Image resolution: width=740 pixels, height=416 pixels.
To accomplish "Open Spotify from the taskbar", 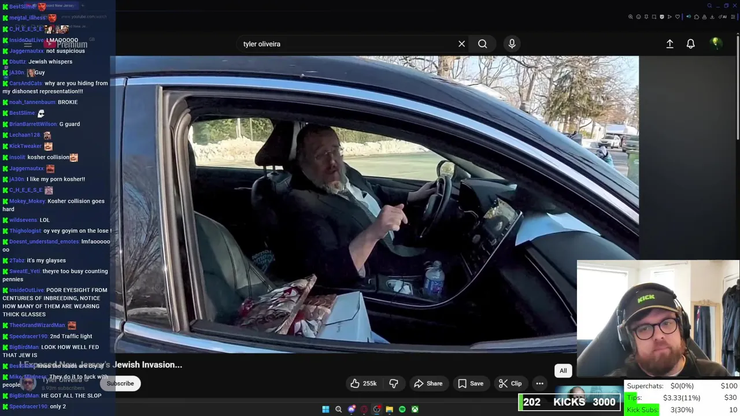I will click(402, 409).
